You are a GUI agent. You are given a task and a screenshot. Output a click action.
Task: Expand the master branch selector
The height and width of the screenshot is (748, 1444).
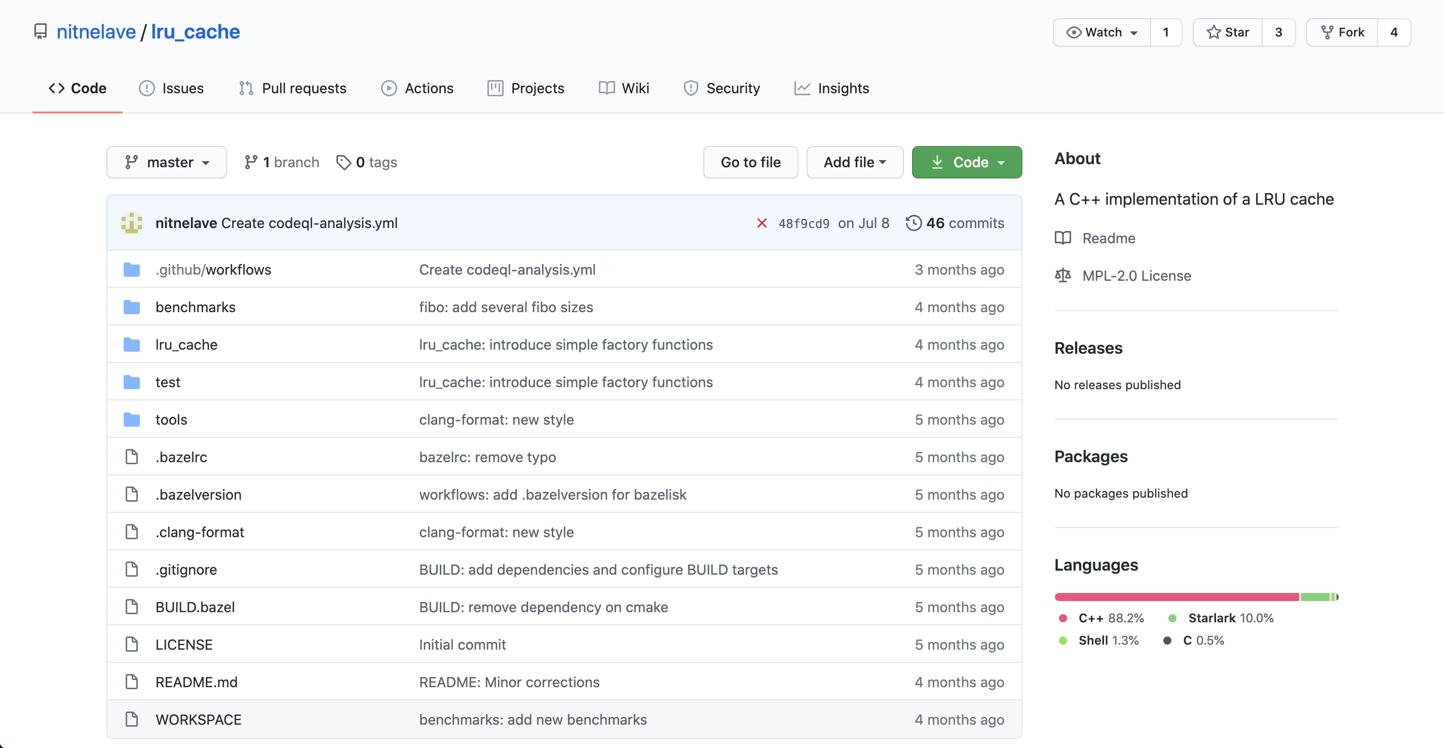(x=167, y=162)
